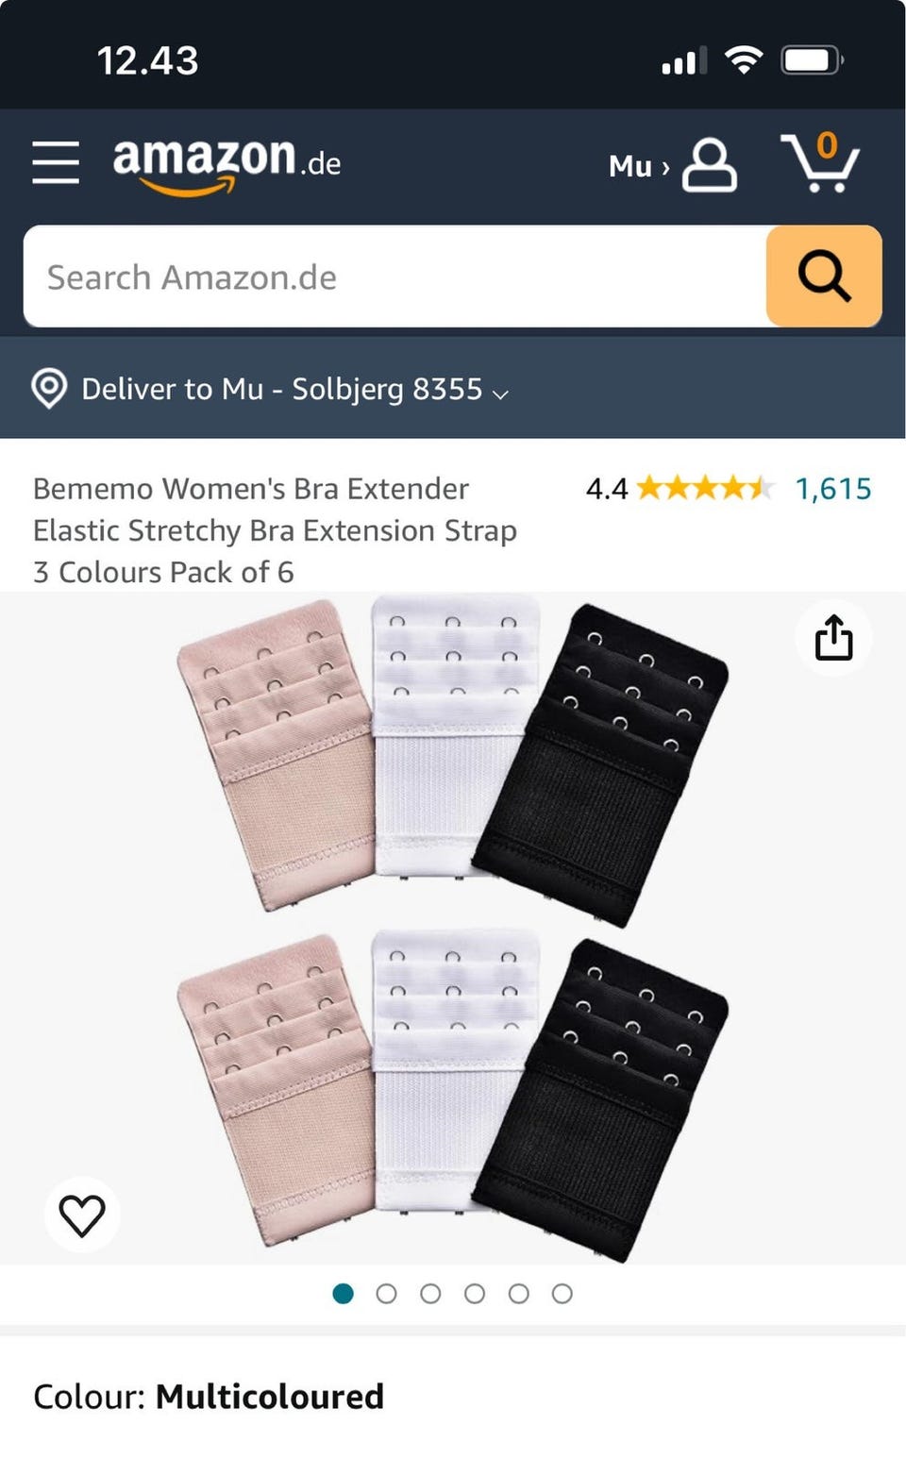The image size is (906, 1458).
Task: Open the hamburger navigation menu
Action: 56,162
